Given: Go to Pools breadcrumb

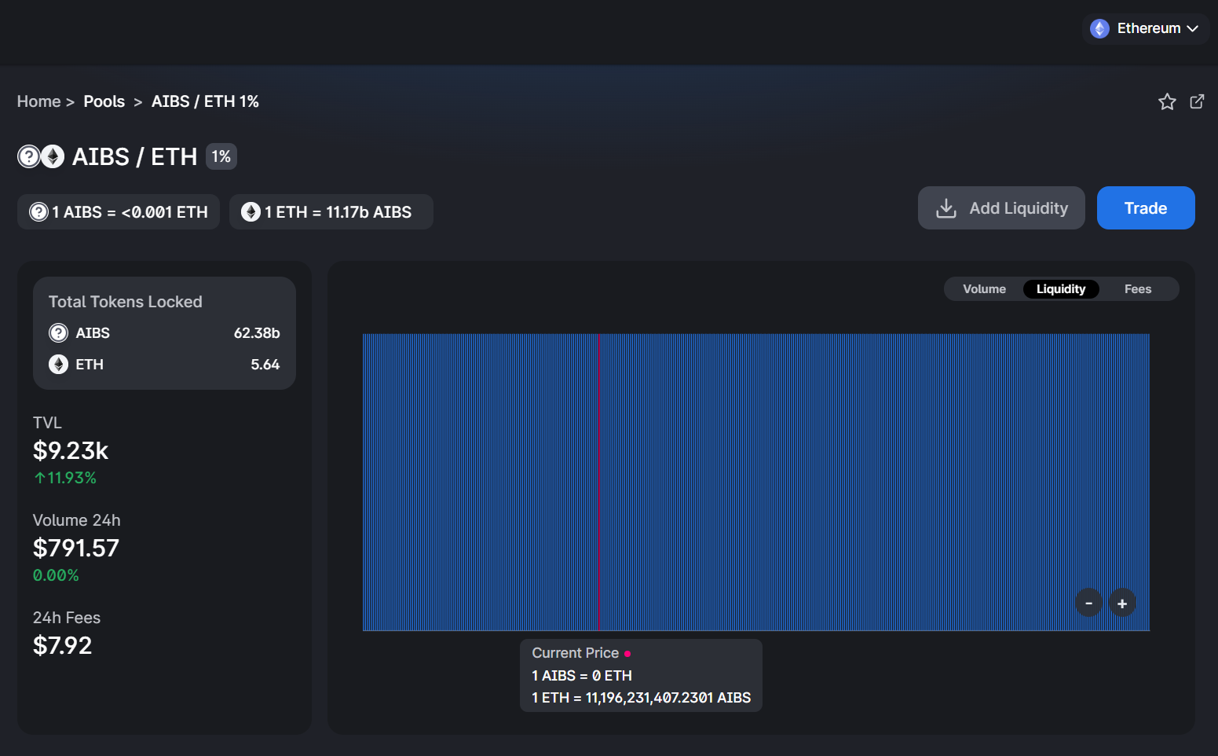Looking at the screenshot, I should 104,101.
